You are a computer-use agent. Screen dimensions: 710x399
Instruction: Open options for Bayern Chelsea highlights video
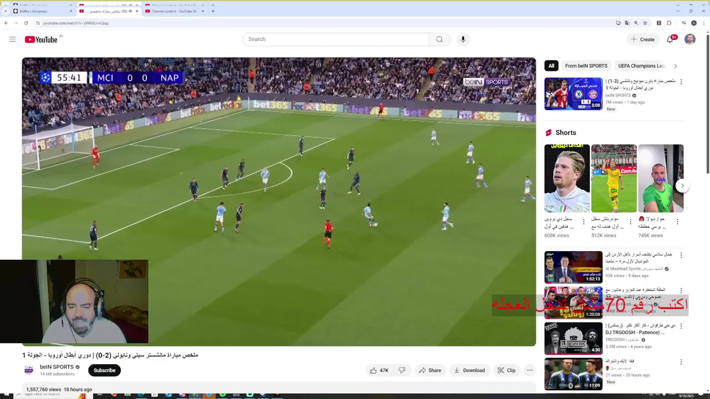pos(681,81)
